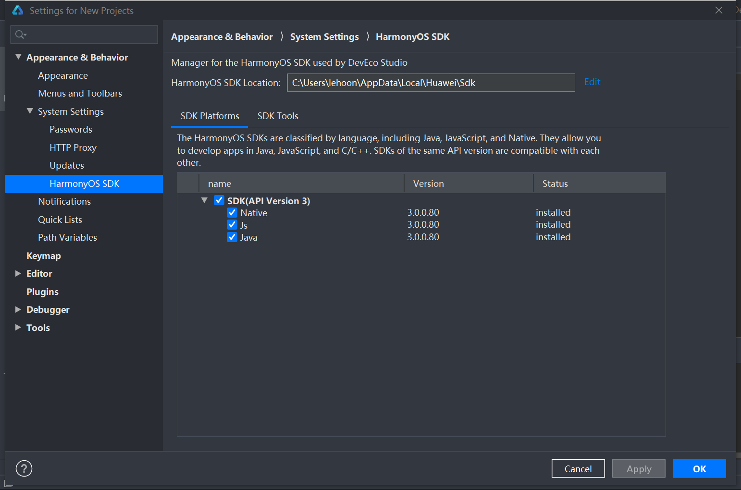The width and height of the screenshot is (741, 490).
Task: Open the Notifications settings page
Action: (64, 201)
